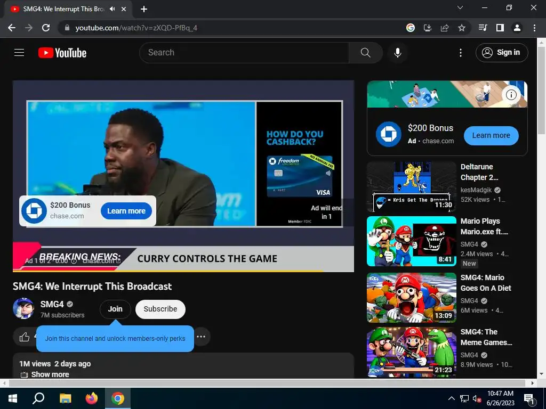The height and width of the screenshot is (409, 546).
Task: Go back with browser back arrow
Action: point(12,28)
